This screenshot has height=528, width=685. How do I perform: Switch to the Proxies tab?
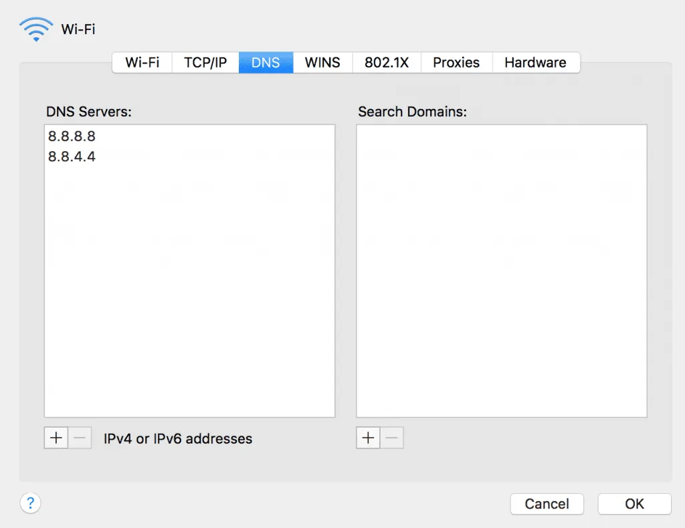(456, 62)
